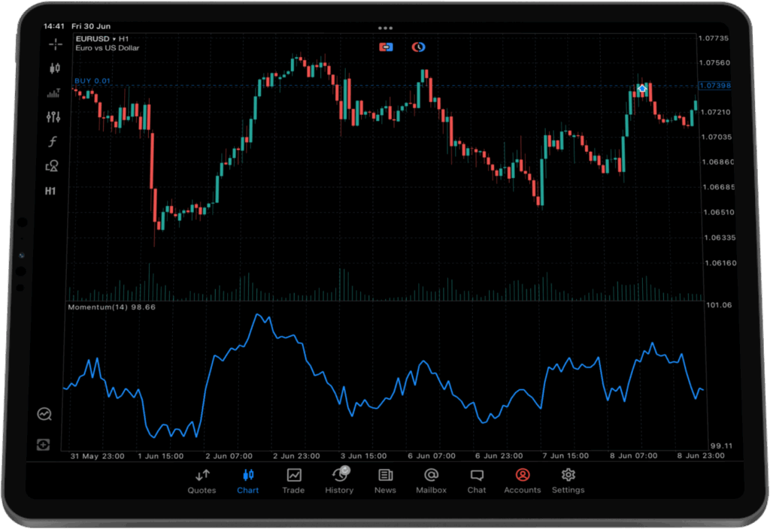This screenshot has width=770, height=529.
Task: Tap the circular trade clock icon
Action: click(418, 47)
